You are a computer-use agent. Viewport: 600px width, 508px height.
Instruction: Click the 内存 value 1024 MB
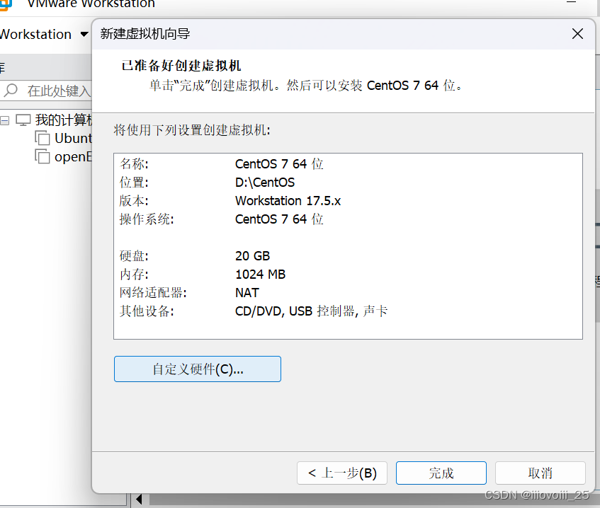click(x=260, y=274)
